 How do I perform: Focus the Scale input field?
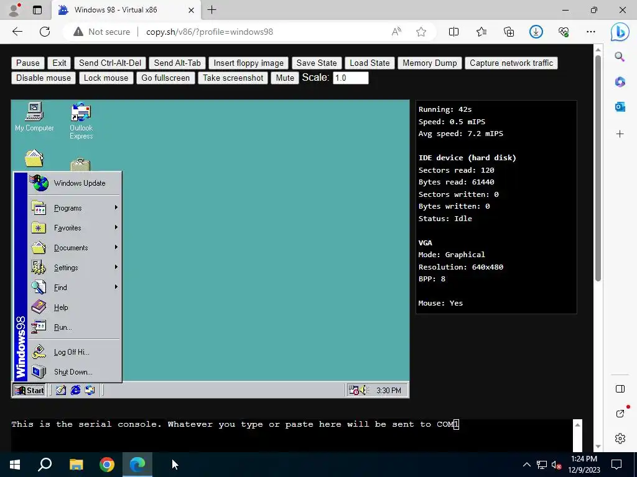coord(351,78)
